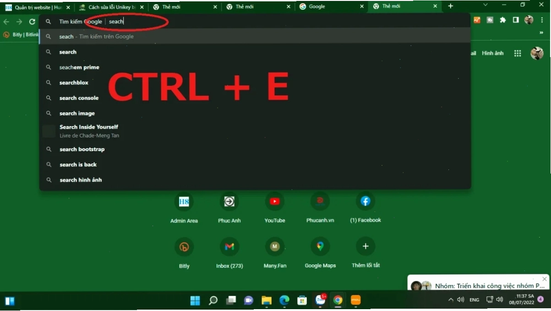551x311 pixels.
Task: Open the notification count badge
Action: click(540, 300)
